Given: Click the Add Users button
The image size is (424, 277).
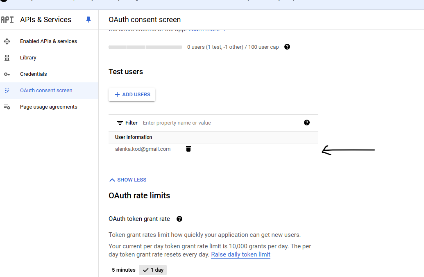Looking at the screenshot, I should point(132,95).
